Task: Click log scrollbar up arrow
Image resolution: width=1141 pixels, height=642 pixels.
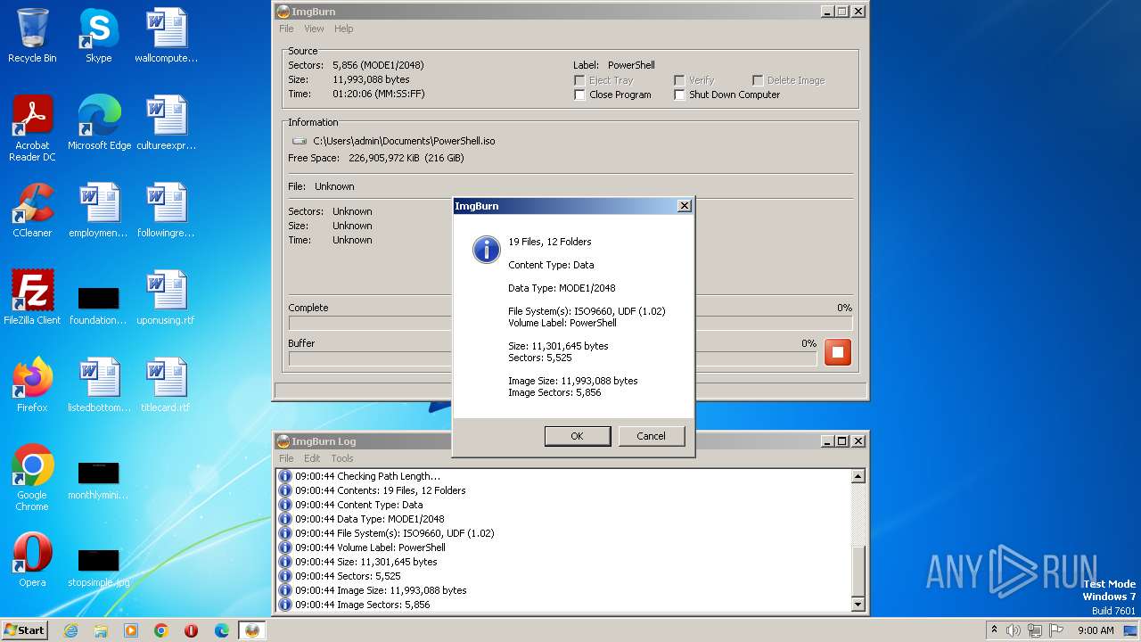Action: pos(858,476)
